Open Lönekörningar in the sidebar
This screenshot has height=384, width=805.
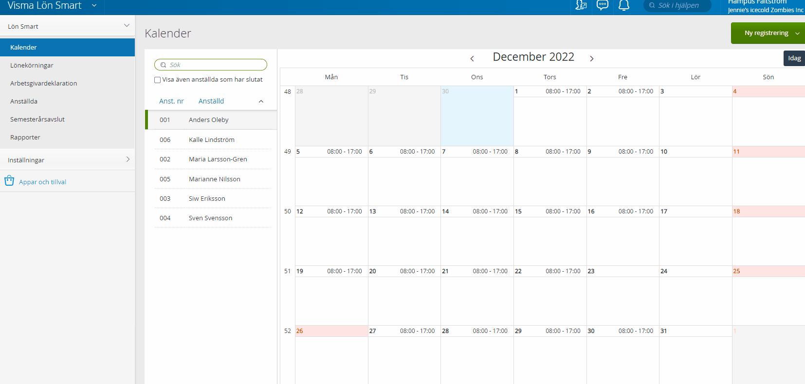32,65
